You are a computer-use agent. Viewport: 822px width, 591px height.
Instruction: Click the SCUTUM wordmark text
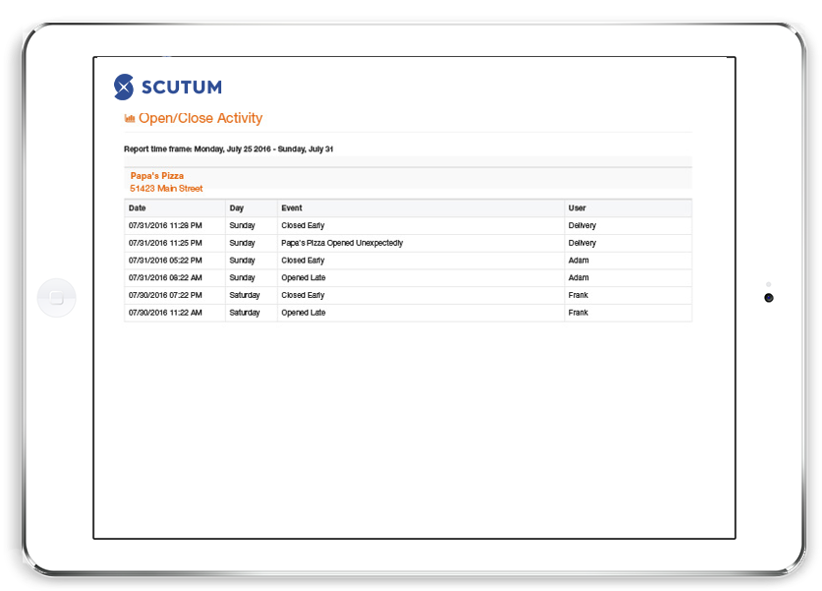180,88
